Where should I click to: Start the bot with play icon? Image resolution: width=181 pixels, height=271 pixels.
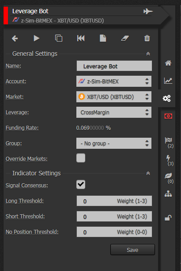37,38
